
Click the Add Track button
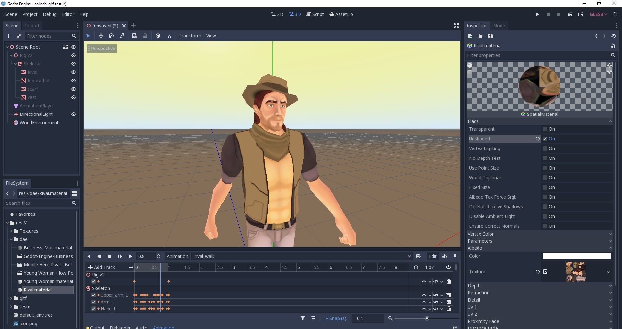tap(102, 267)
